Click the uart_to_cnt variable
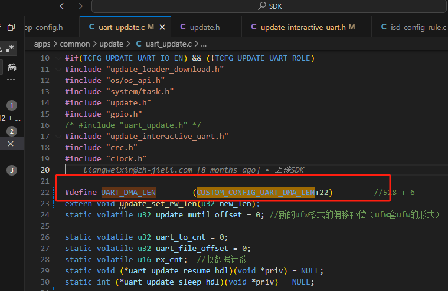 181,237
